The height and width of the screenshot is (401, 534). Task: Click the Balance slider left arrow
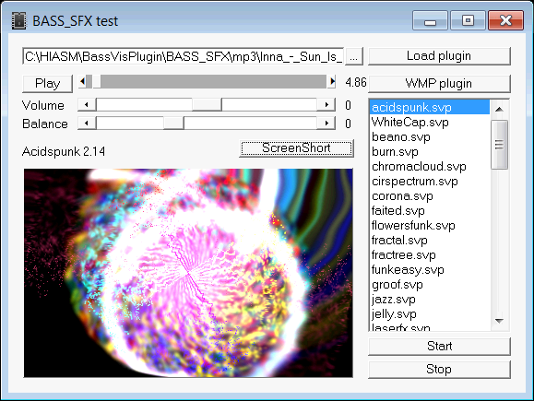pos(87,123)
